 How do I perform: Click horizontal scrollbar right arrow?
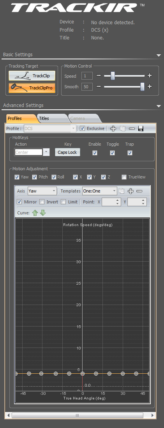click(x=152, y=415)
